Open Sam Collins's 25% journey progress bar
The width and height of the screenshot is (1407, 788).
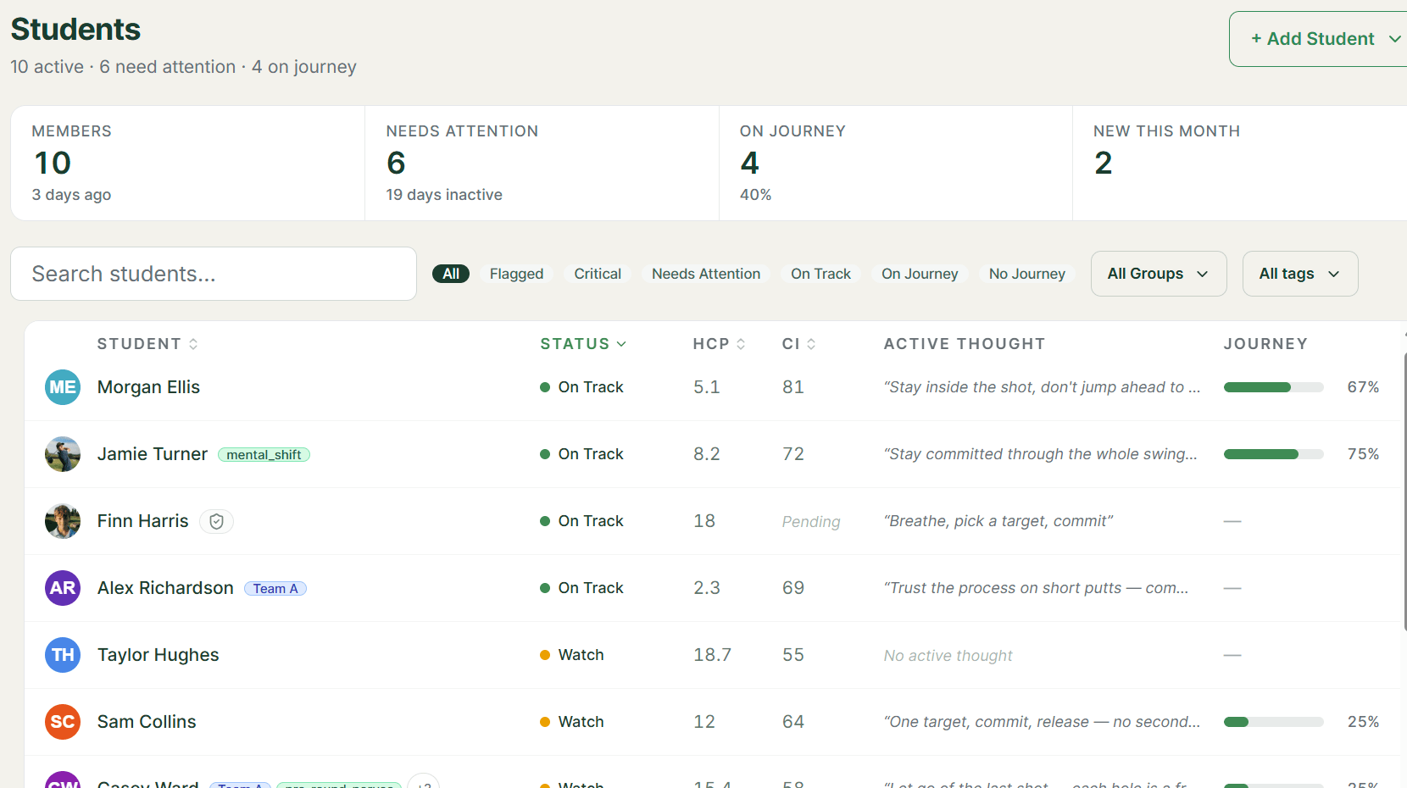pos(1273,722)
